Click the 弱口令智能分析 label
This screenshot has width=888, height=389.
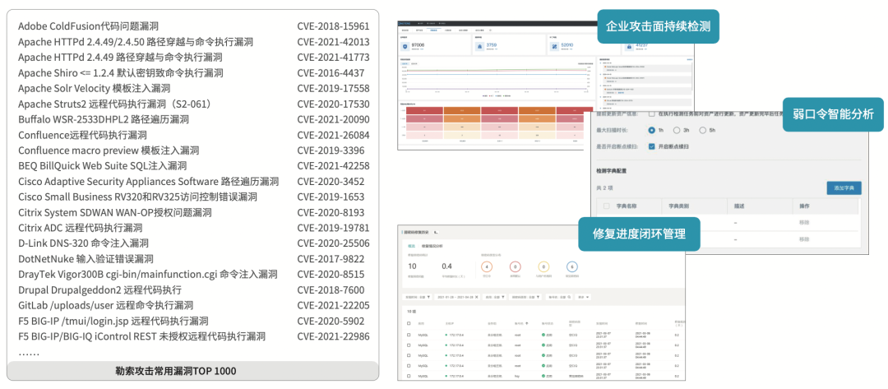[833, 114]
